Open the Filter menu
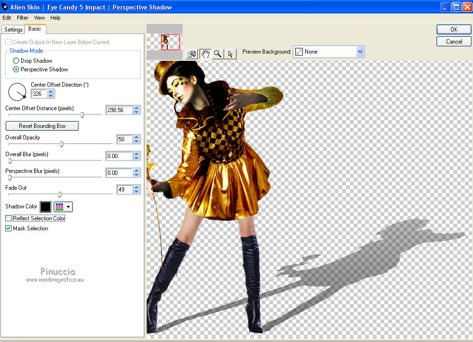Viewport: 473px width, 342px height. click(x=23, y=18)
